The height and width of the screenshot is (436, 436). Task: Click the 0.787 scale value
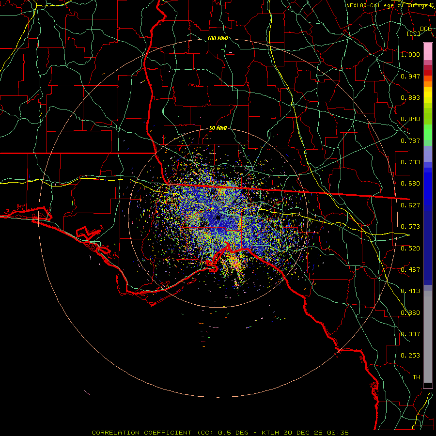(x=410, y=140)
